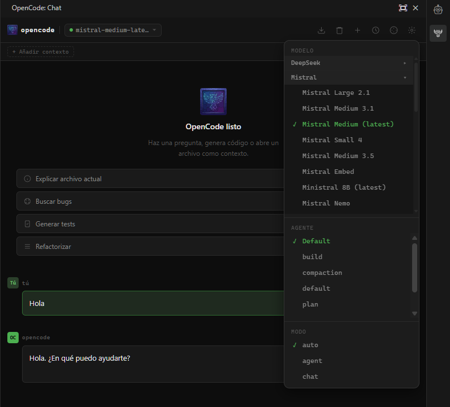This screenshot has height=407, width=450.
Task: Click Añadir contexto button
Action: [x=41, y=52]
